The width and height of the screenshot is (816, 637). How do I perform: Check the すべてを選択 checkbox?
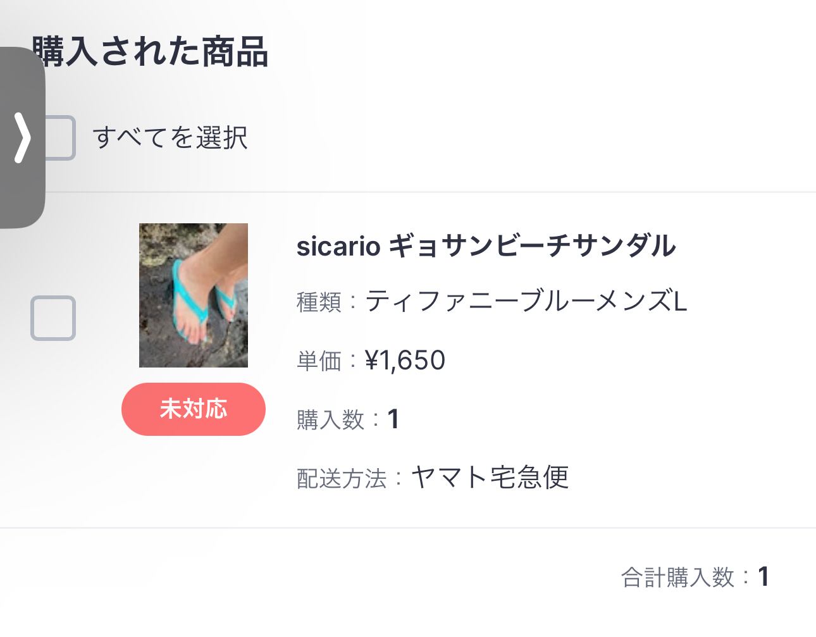tap(61, 138)
